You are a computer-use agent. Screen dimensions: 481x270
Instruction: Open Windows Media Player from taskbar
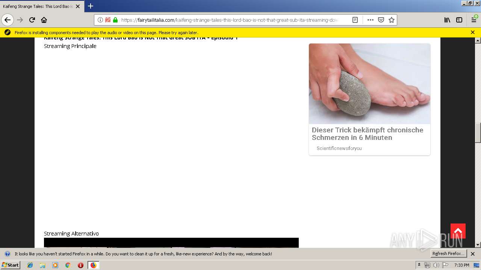[55, 265]
